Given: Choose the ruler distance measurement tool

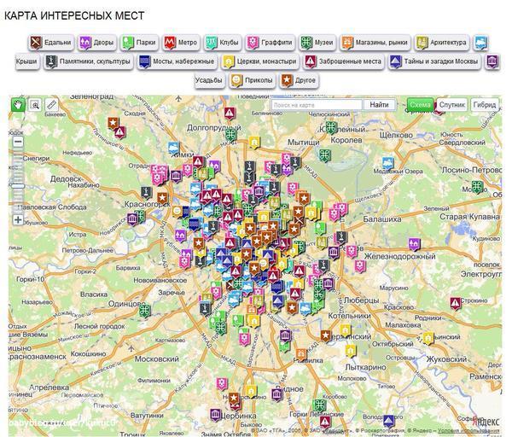Looking at the screenshot, I should [51, 104].
